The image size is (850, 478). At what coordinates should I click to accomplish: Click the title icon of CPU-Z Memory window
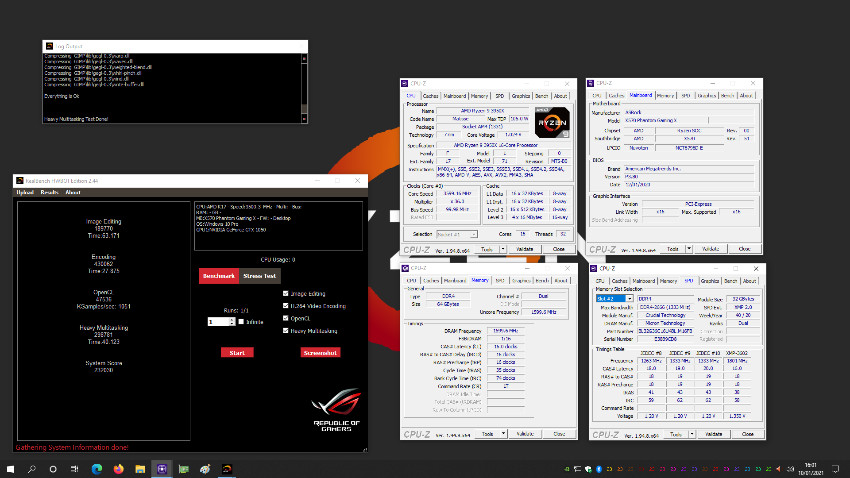[405, 268]
